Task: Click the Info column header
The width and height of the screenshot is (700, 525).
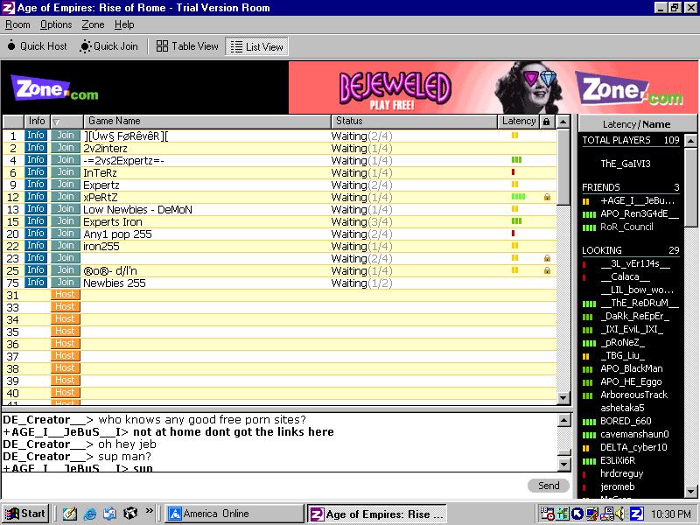Action: (x=37, y=121)
